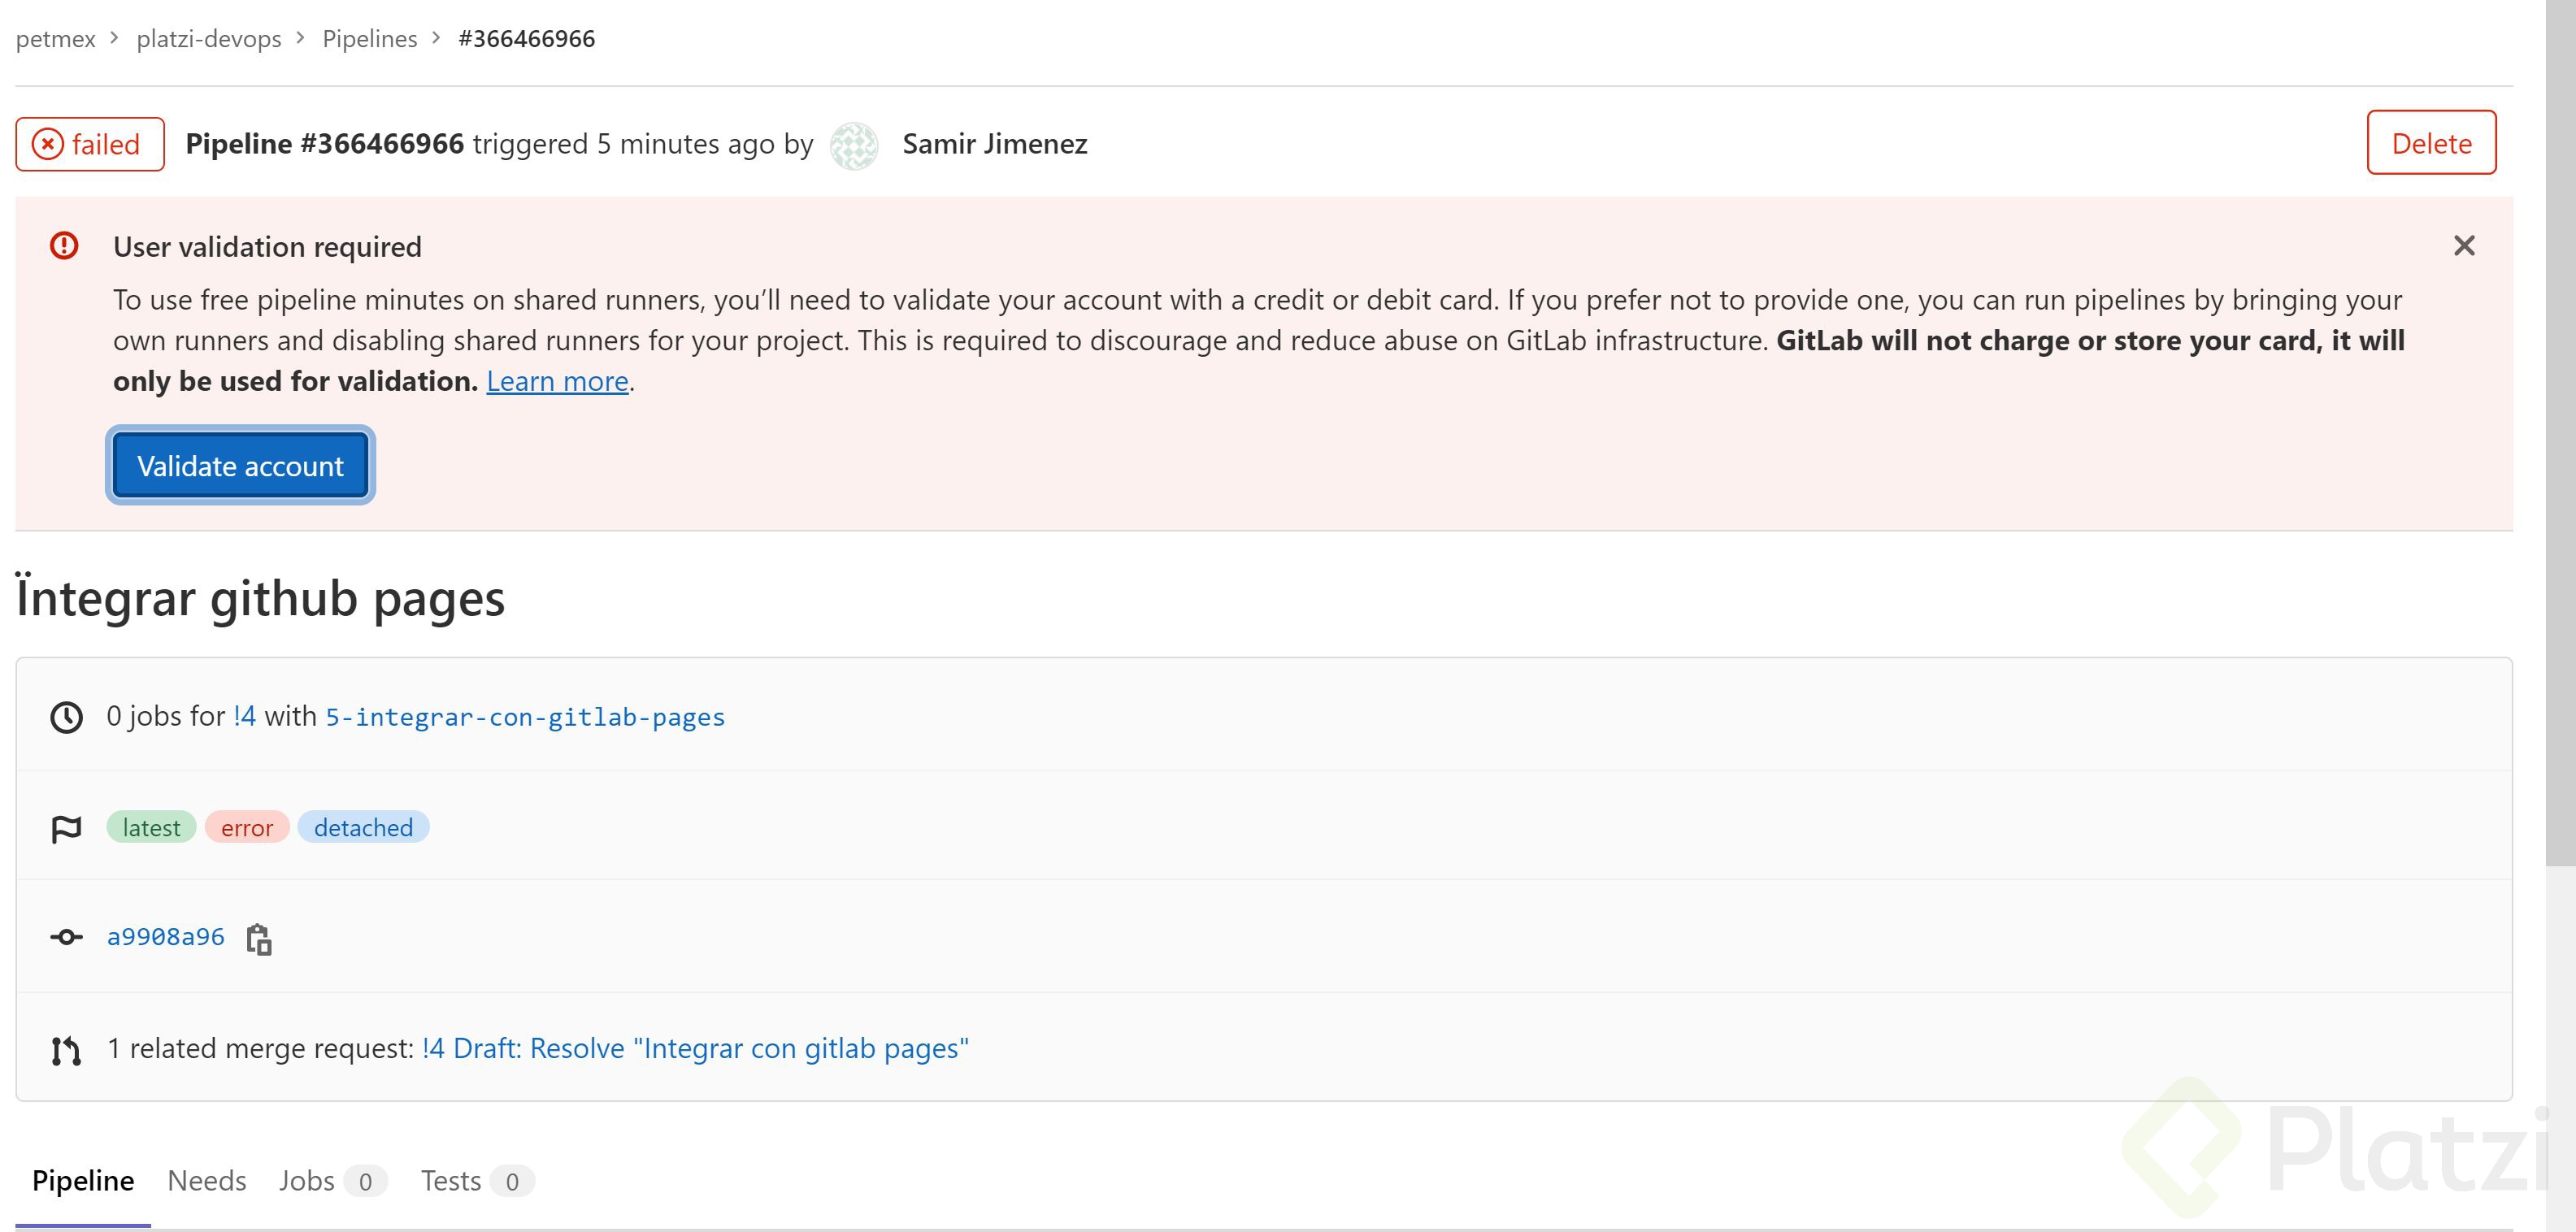Dismiss the User validation required alert
Viewport: 2576px width, 1232px height.
pos(2464,246)
